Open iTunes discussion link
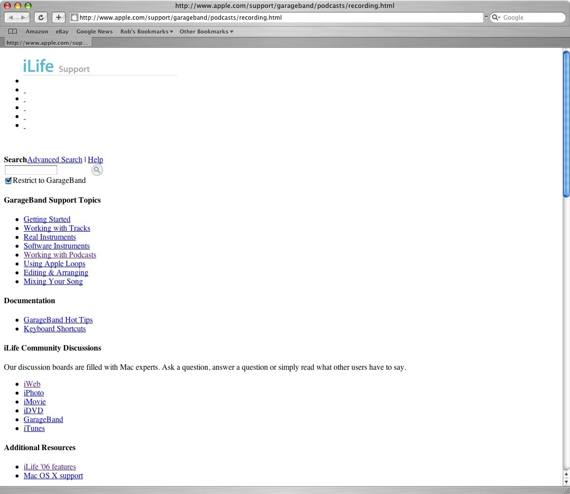The width and height of the screenshot is (570, 494). [34, 428]
